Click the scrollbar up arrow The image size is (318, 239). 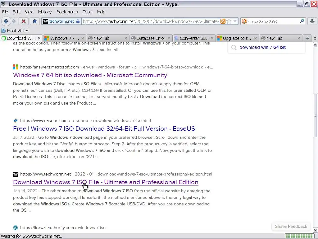(316, 45)
